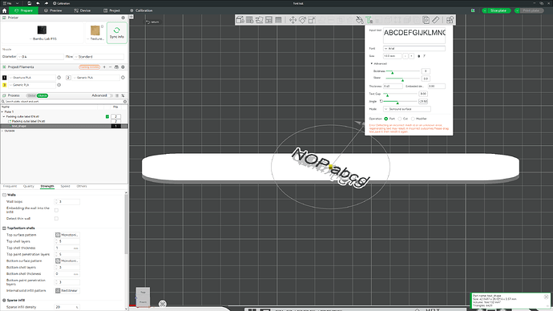
Task: Select the Cut operation radio
Action: [x=400, y=119]
